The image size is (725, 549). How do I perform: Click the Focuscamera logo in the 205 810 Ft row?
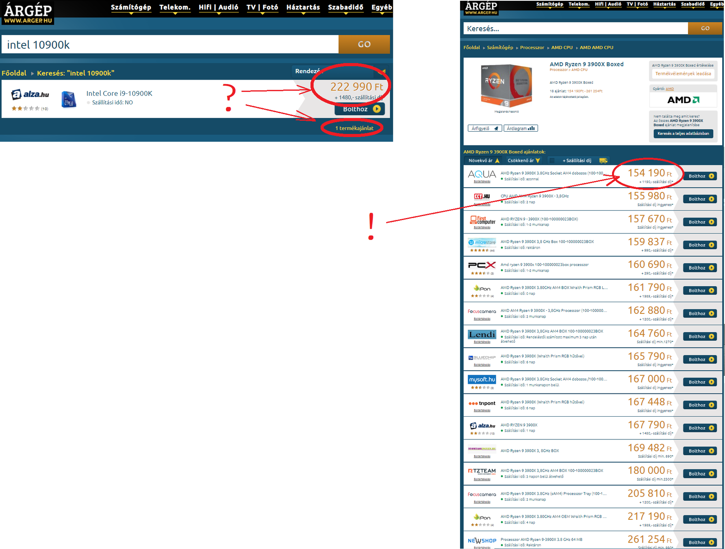(x=482, y=495)
